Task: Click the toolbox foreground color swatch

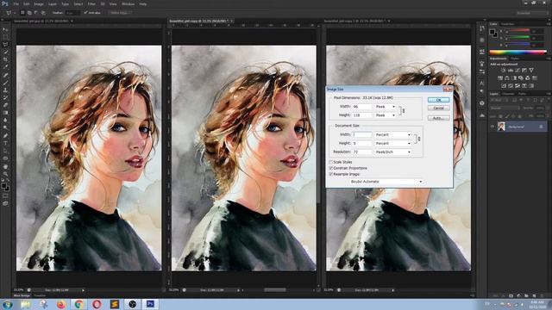Action: coord(3,185)
